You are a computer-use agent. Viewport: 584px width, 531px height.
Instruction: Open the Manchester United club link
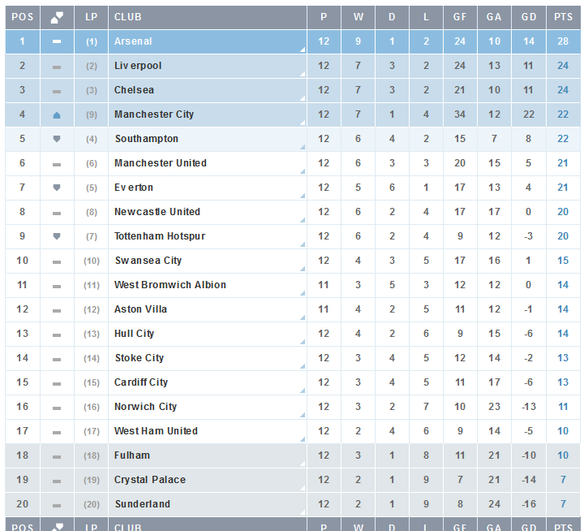tap(160, 163)
